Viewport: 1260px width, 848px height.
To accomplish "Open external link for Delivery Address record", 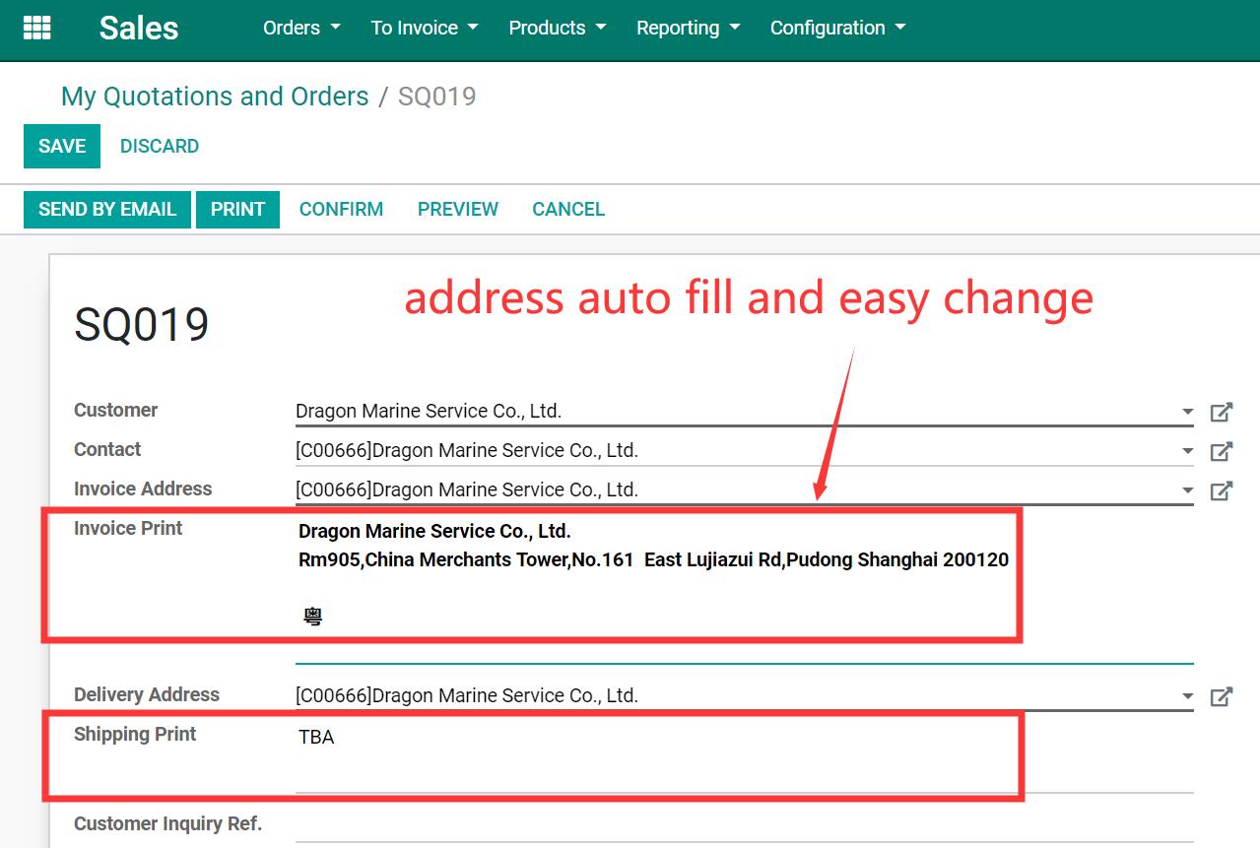I will coord(1222,696).
